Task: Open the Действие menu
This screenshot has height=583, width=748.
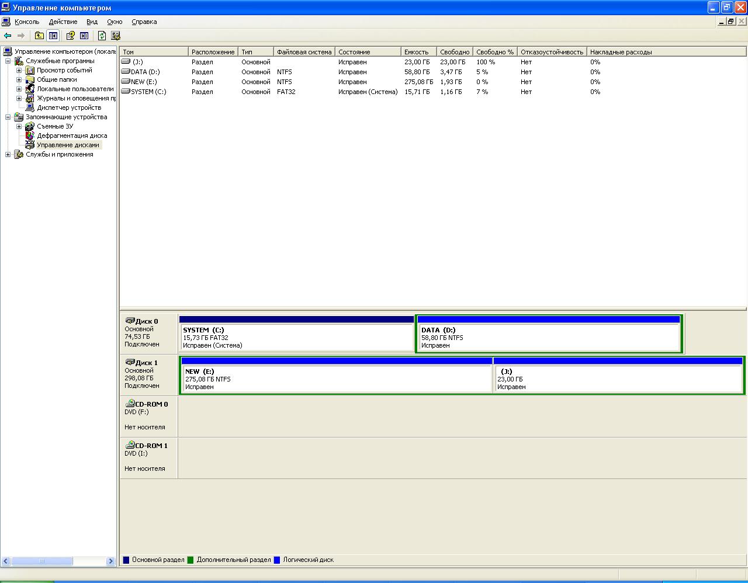Action: click(63, 22)
